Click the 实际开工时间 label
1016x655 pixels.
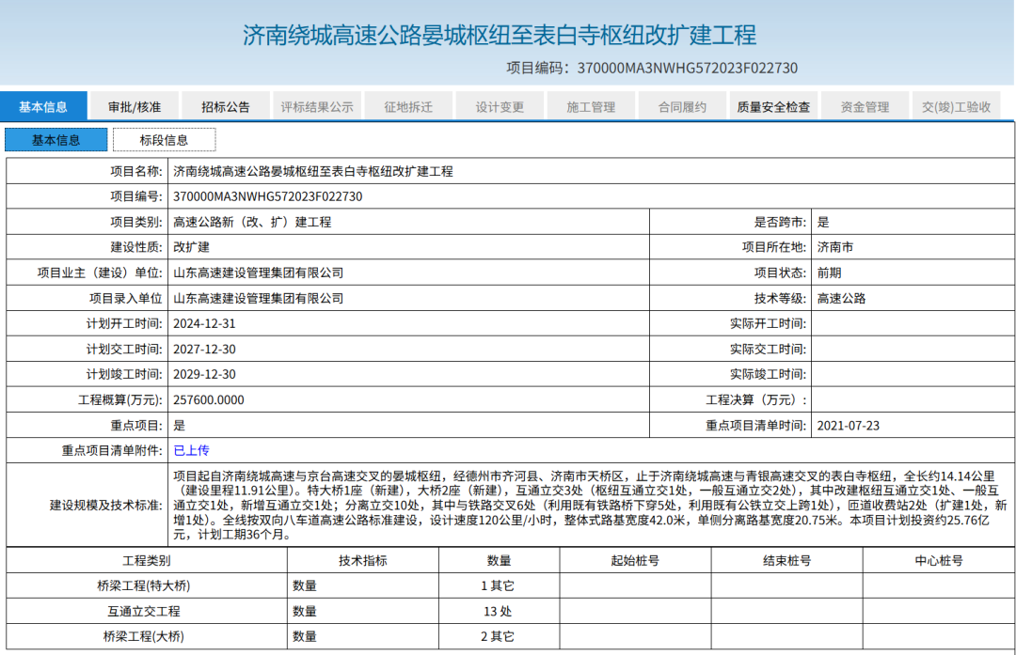(768, 323)
